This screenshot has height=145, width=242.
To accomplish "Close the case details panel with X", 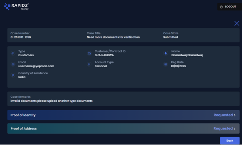I will (x=237, y=23).
